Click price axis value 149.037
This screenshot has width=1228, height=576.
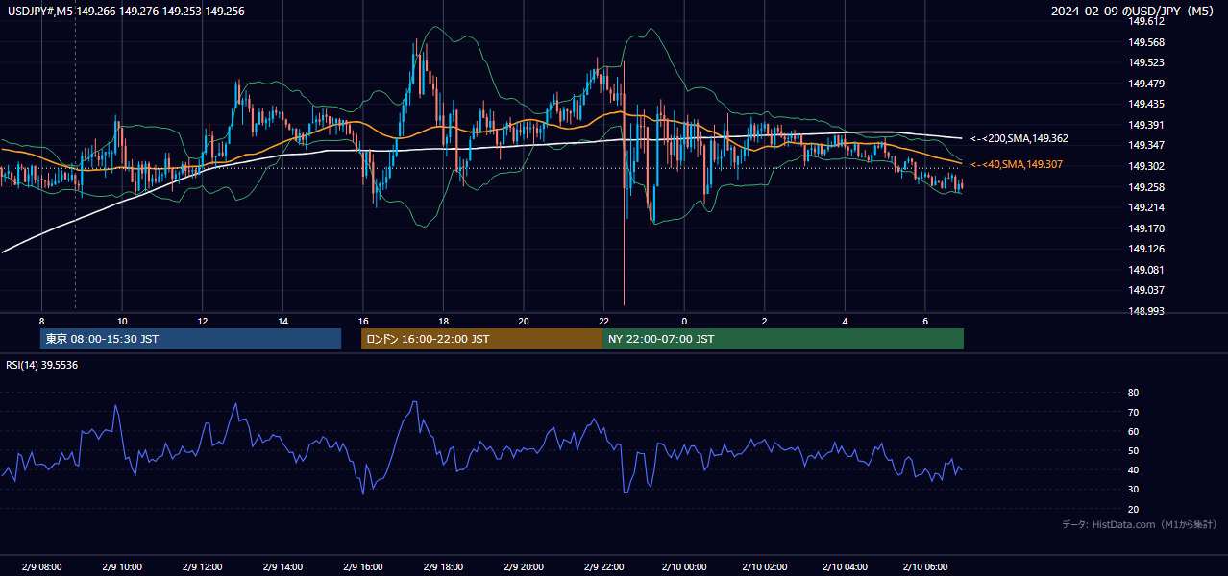tap(1147, 290)
